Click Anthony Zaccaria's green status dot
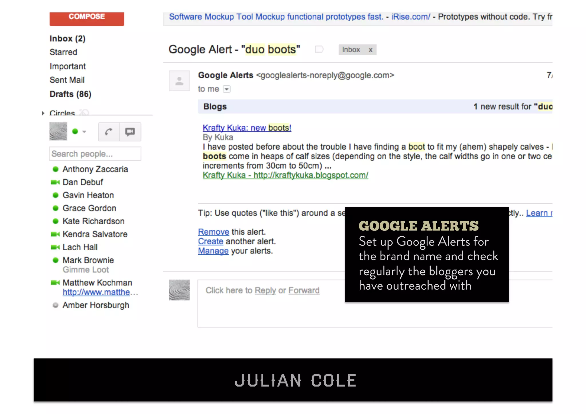Image resolution: width=586 pixels, height=414 pixels. [x=56, y=169]
